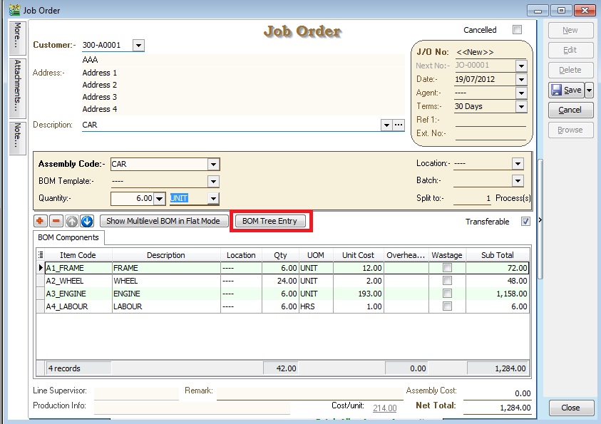This screenshot has height=424, width=601.
Task: Open the Assembly Code dropdown
Action: click(x=215, y=163)
